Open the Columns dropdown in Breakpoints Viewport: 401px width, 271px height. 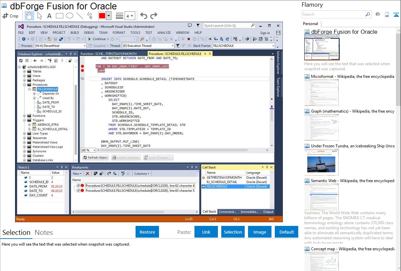(142, 173)
